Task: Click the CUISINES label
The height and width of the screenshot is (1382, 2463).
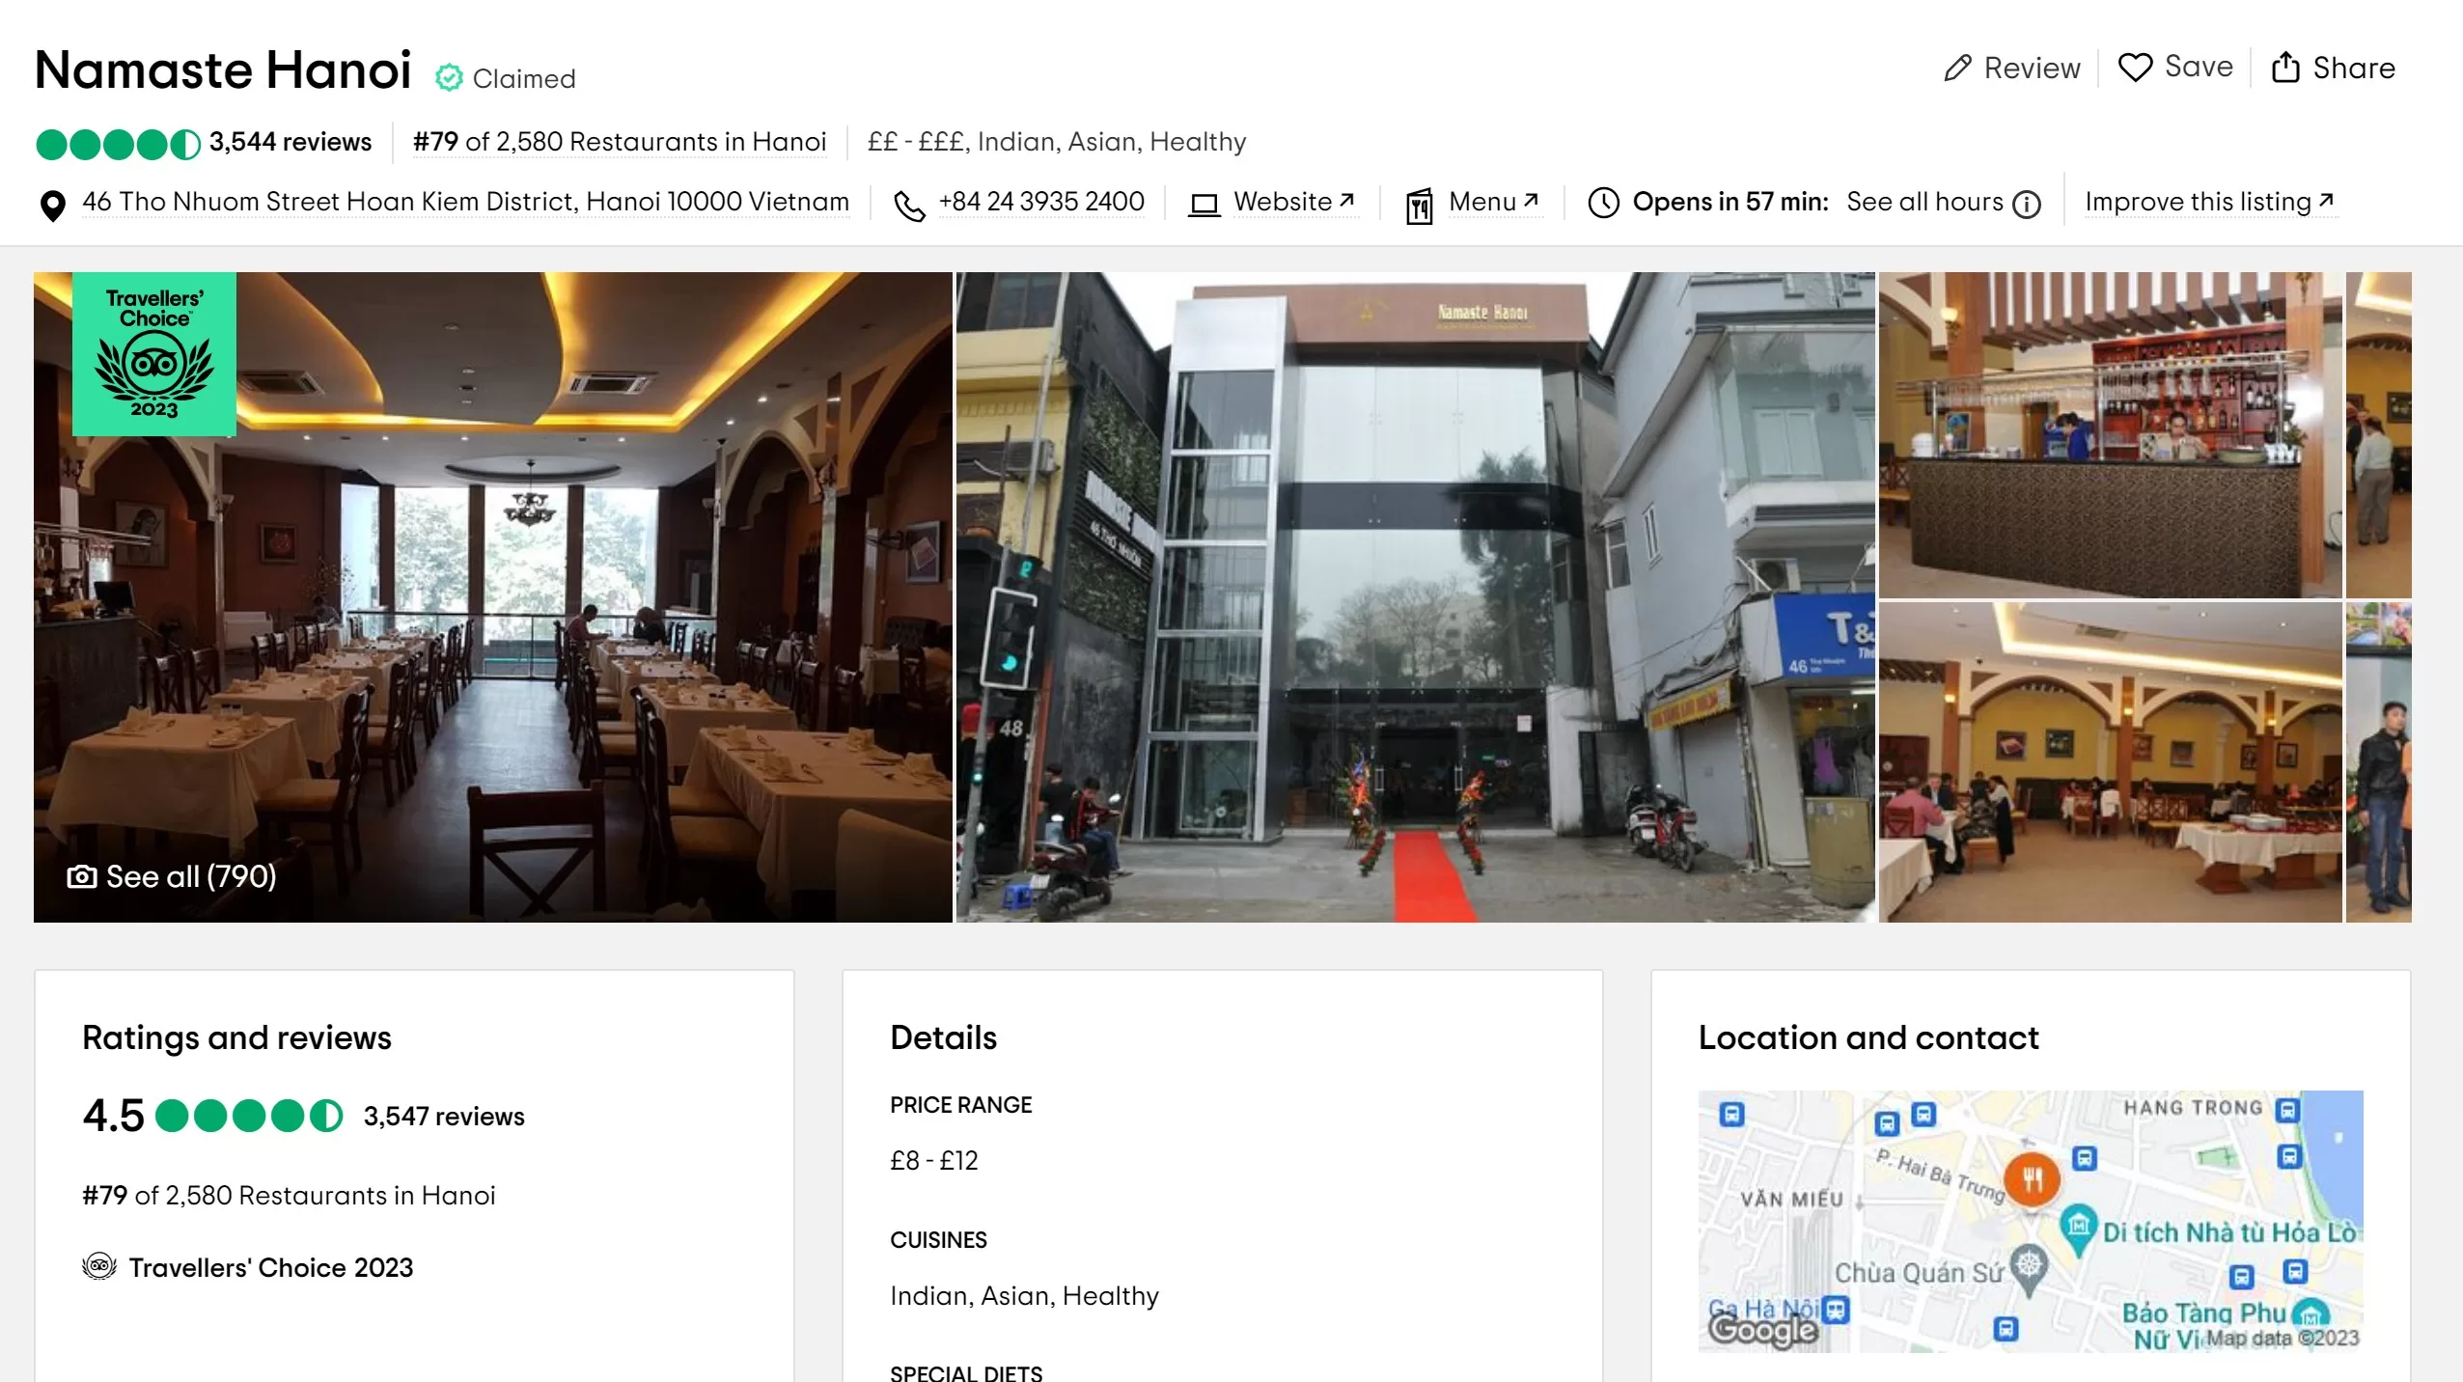Action: [x=938, y=1240]
